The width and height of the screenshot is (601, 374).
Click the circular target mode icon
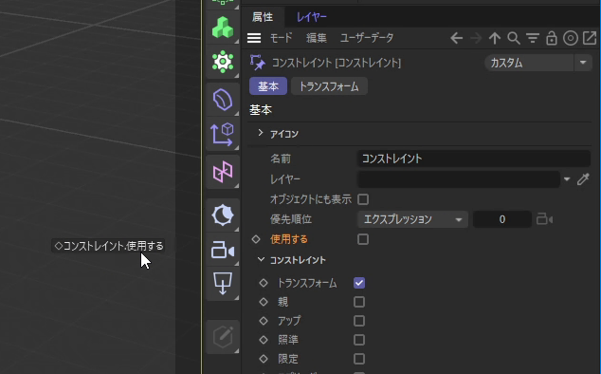pyautogui.click(x=571, y=38)
